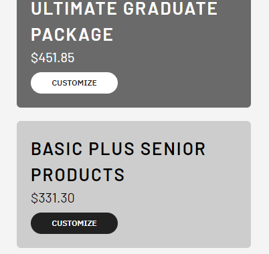
Task: Select the $331.30 price text
Action: click(x=53, y=198)
